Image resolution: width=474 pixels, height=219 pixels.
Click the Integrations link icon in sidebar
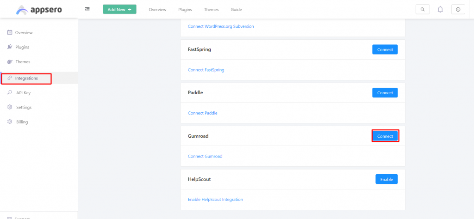(x=10, y=78)
